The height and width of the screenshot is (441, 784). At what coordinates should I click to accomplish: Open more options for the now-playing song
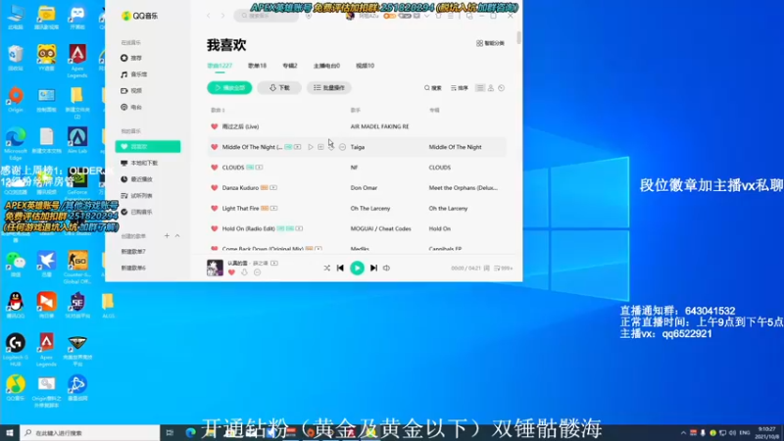(257, 272)
